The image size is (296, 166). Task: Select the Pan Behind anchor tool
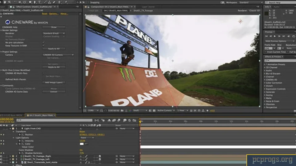click(25, 2)
